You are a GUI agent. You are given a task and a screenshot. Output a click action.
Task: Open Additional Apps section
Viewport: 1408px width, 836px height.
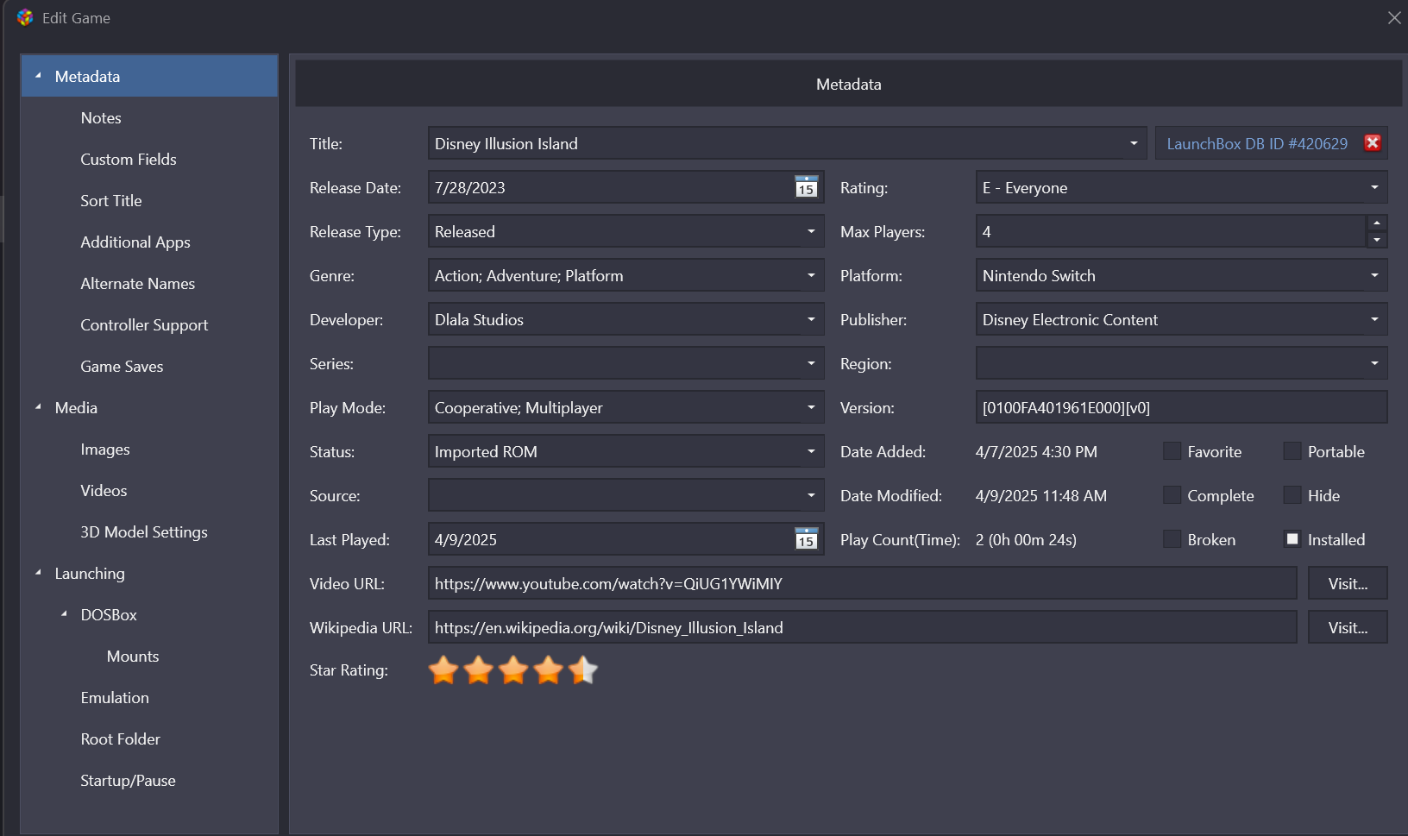pyautogui.click(x=135, y=242)
